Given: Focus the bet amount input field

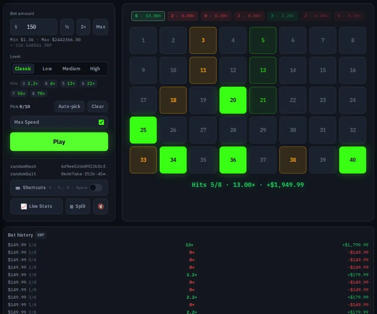Looking at the screenshot, I should pyautogui.click(x=34, y=27).
